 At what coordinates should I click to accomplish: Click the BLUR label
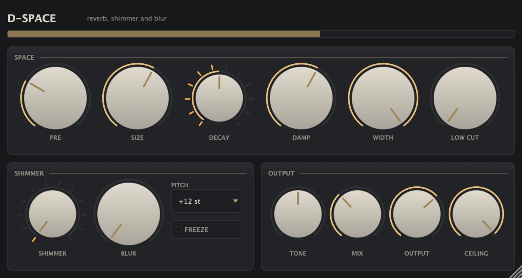129,253
